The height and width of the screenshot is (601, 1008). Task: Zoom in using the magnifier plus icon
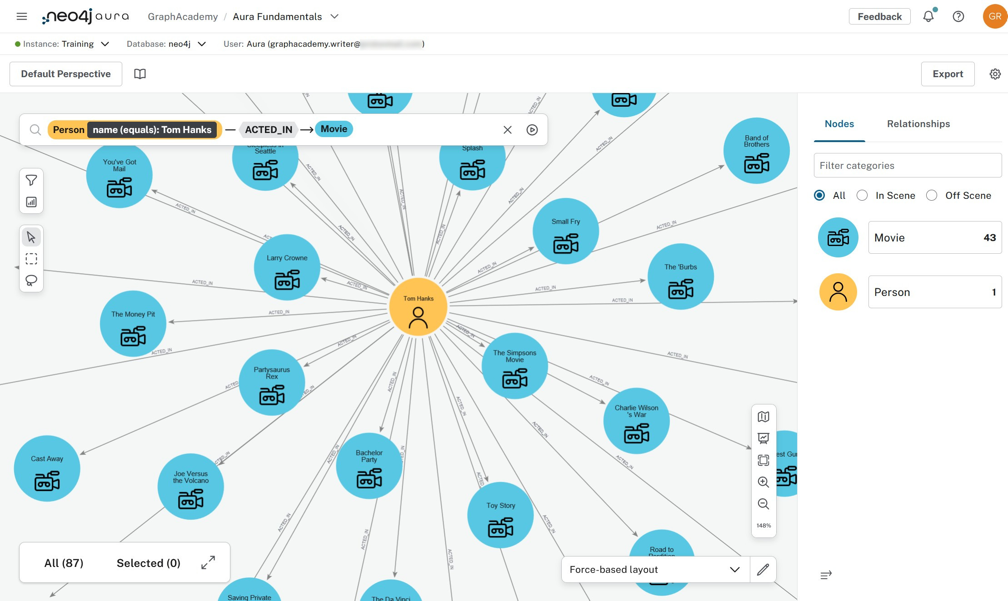click(763, 482)
